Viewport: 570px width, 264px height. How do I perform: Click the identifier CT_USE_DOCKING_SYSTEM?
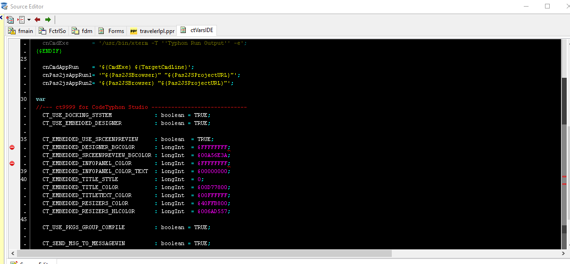point(77,115)
